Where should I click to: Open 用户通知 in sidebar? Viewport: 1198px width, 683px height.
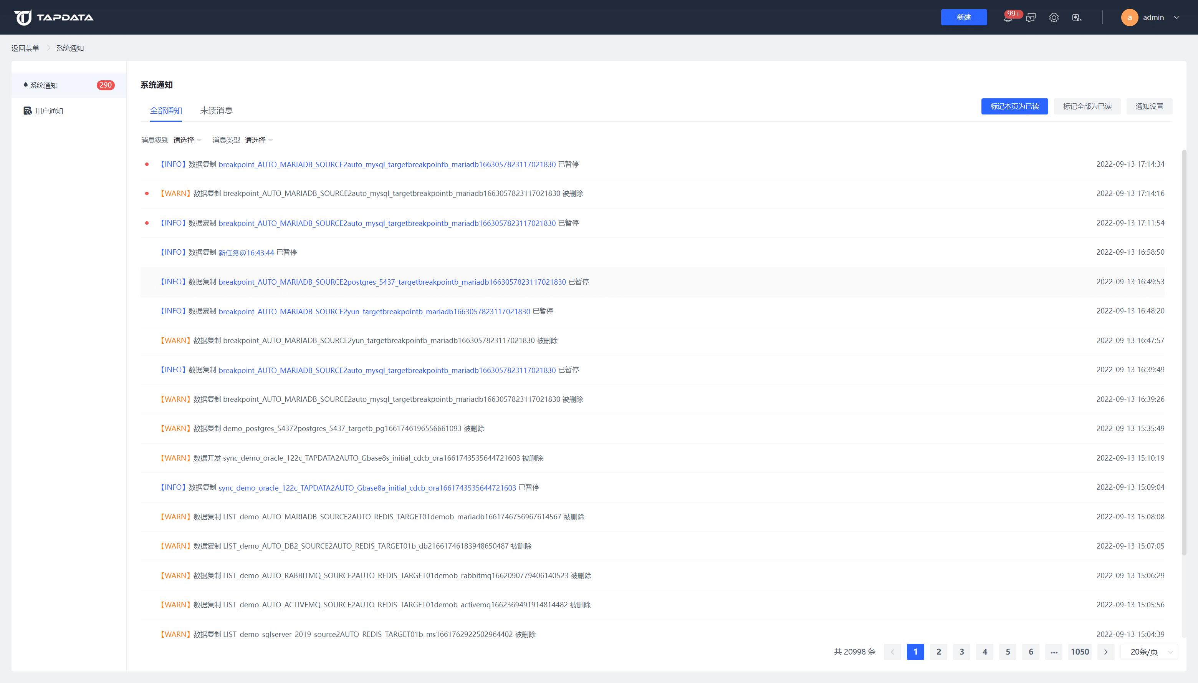point(49,111)
